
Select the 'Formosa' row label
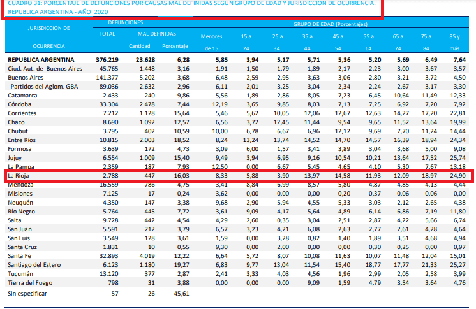(19, 149)
